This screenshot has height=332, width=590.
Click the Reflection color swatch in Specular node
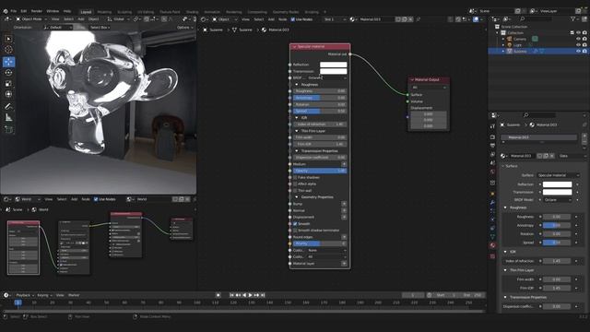pos(334,65)
